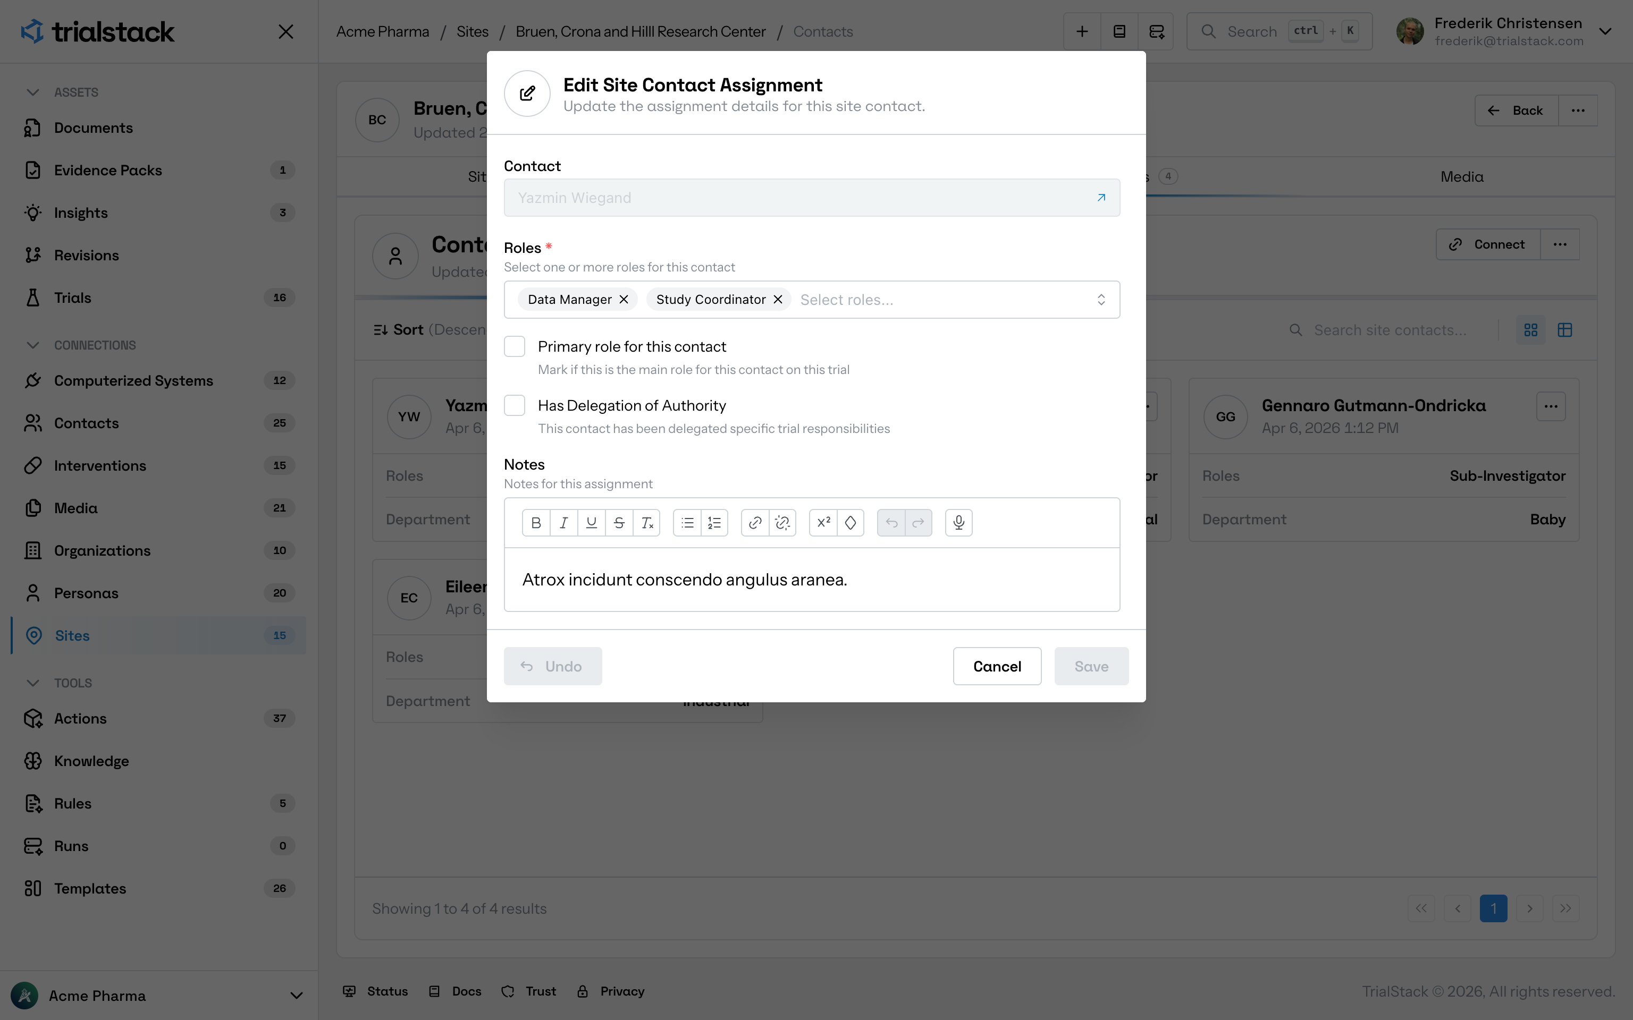Start voice dictation with the microphone icon
This screenshot has height=1020, width=1633.
pyautogui.click(x=959, y=523)
